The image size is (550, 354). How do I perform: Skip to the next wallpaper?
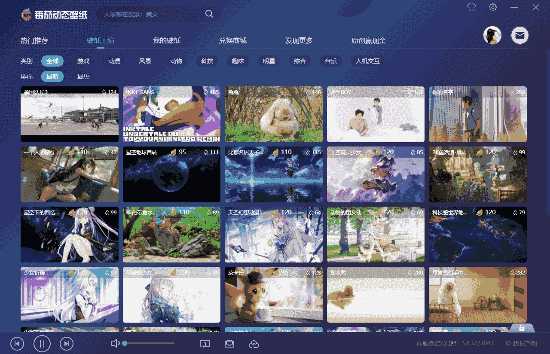pos(66,344)
